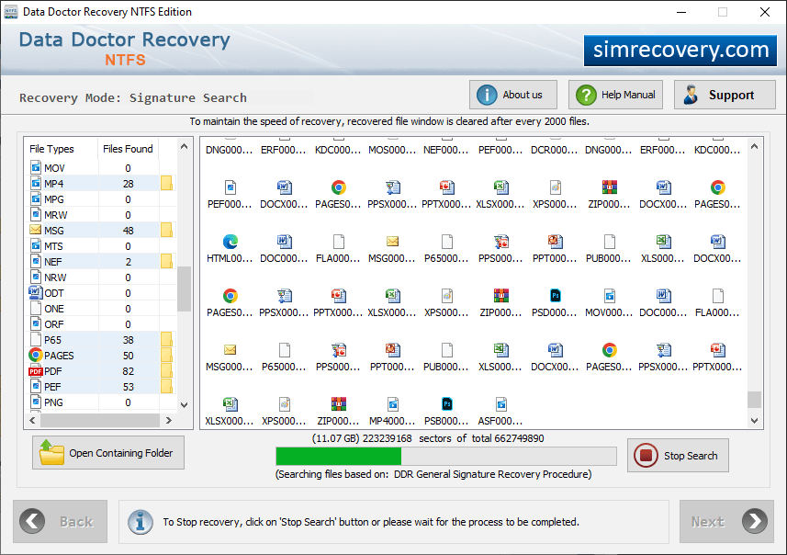The height and width of the screenshot is (555, 787).
Task: Select the MP4000... video file icon
Action: (392, 404)
